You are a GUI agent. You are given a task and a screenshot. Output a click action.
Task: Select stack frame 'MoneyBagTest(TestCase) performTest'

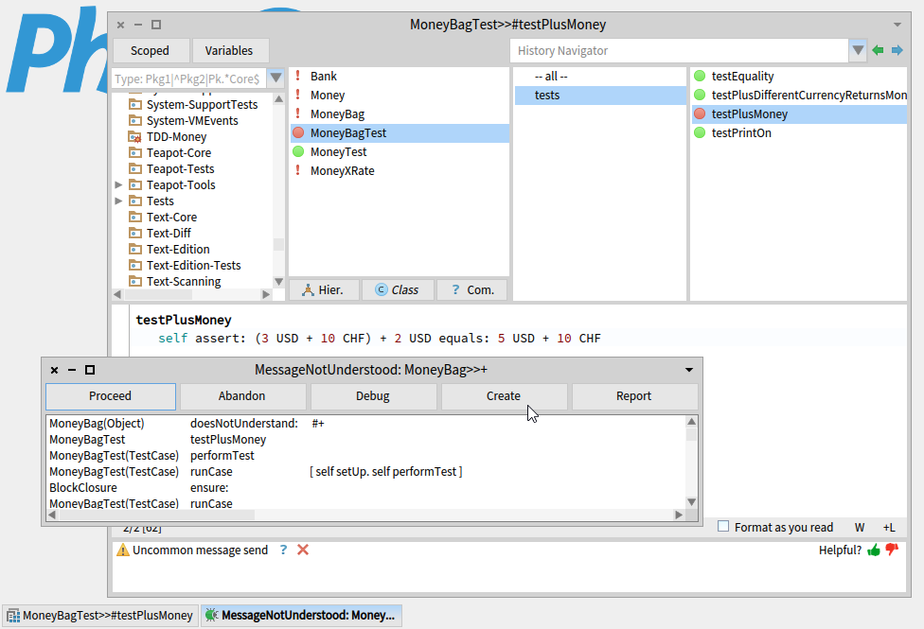(365, 455)
